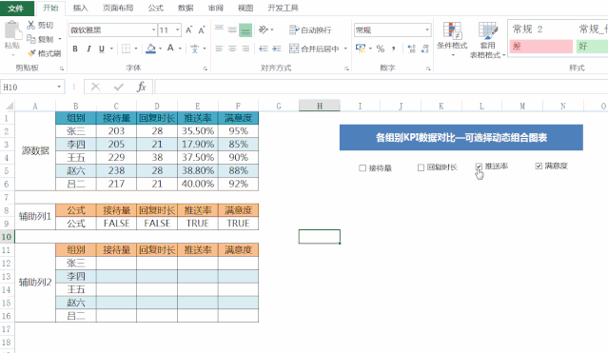Viewport: 608px width, 353px height.
Task: Select row 10 header
Action: (7, 237)
